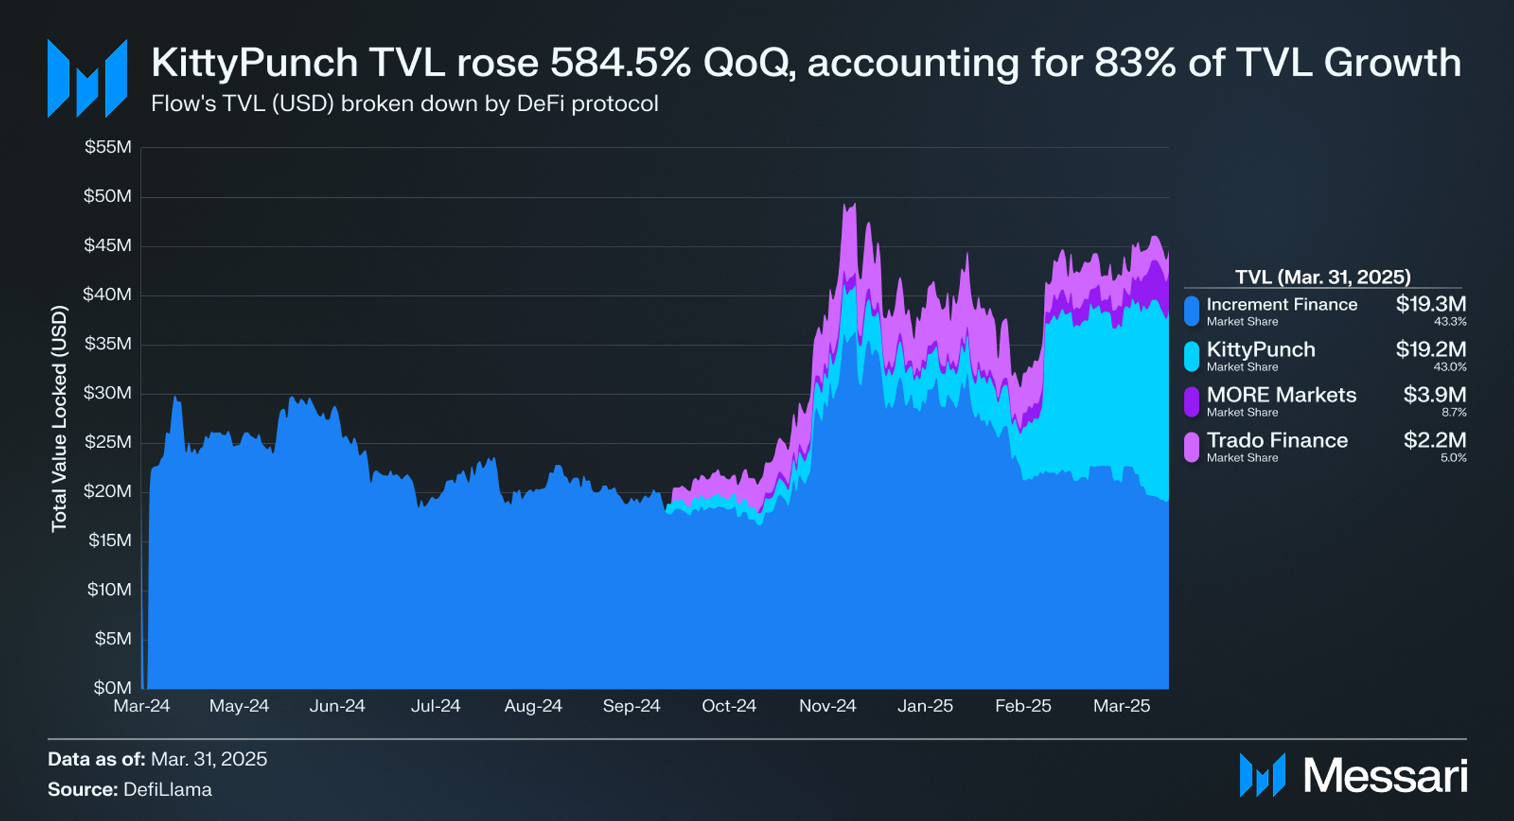The height and width of the screenshot is (821, 1514).
Task: Click the Messari logo mark at bottom right
Action: point(1262,775)
